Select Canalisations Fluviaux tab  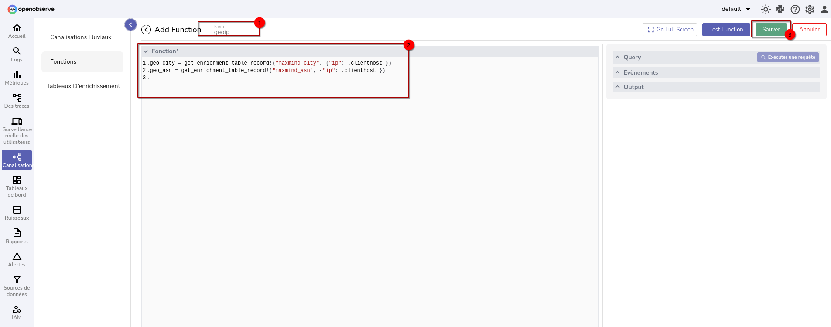tap(81, 37)
